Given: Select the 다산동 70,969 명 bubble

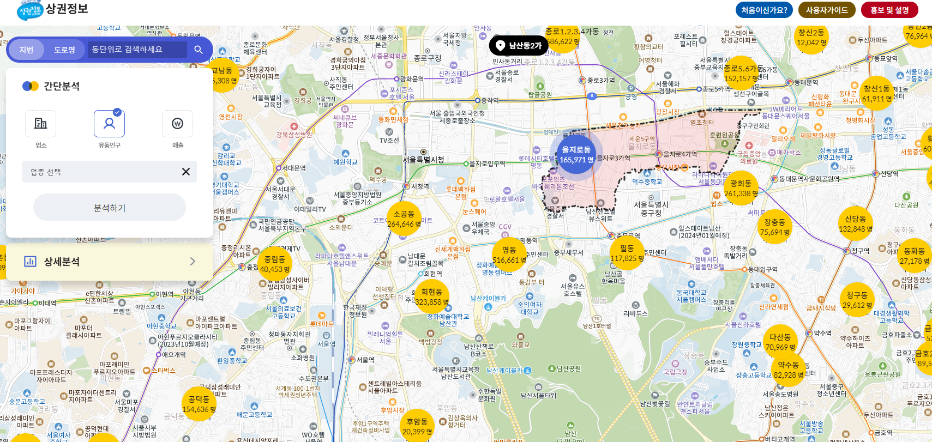Looking at the screenshot, I should pos(780,342).
